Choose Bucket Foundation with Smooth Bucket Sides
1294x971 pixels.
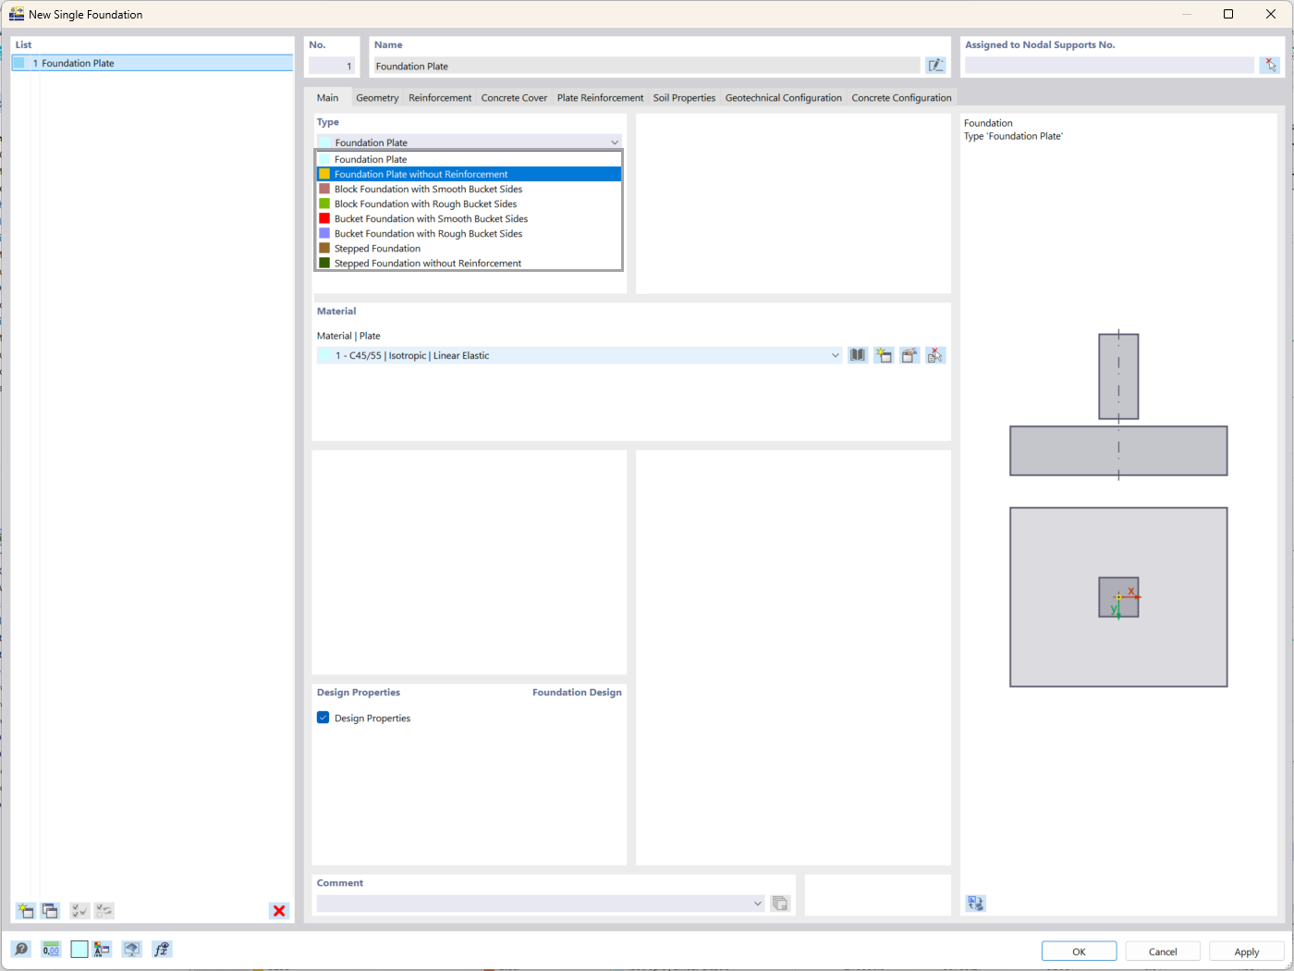tap(469, 218)
